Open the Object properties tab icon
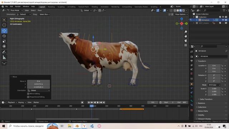This screenshot has height=129, width=229. point(192,84)
